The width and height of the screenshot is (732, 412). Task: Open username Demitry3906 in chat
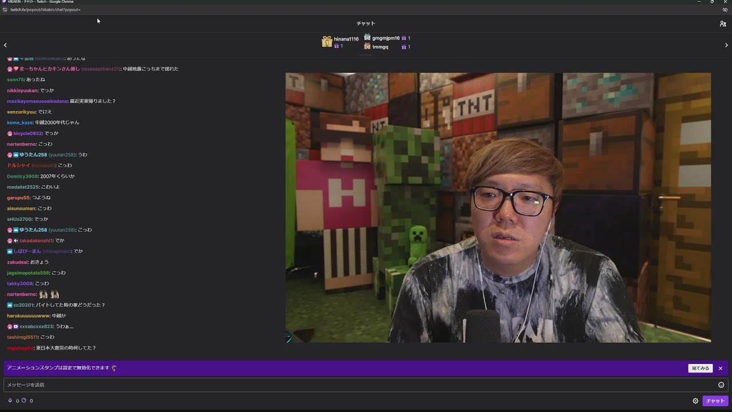[22, 176]
